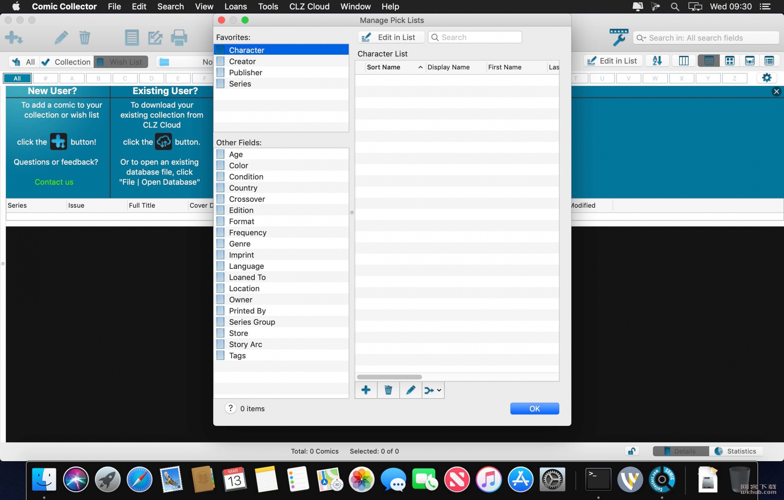Switch to card view icon
The height and width of the screenshot is (500, 784).
(750, 61)
